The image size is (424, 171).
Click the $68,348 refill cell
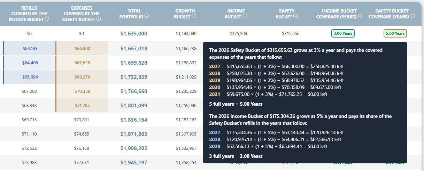(x=29, y=105)
